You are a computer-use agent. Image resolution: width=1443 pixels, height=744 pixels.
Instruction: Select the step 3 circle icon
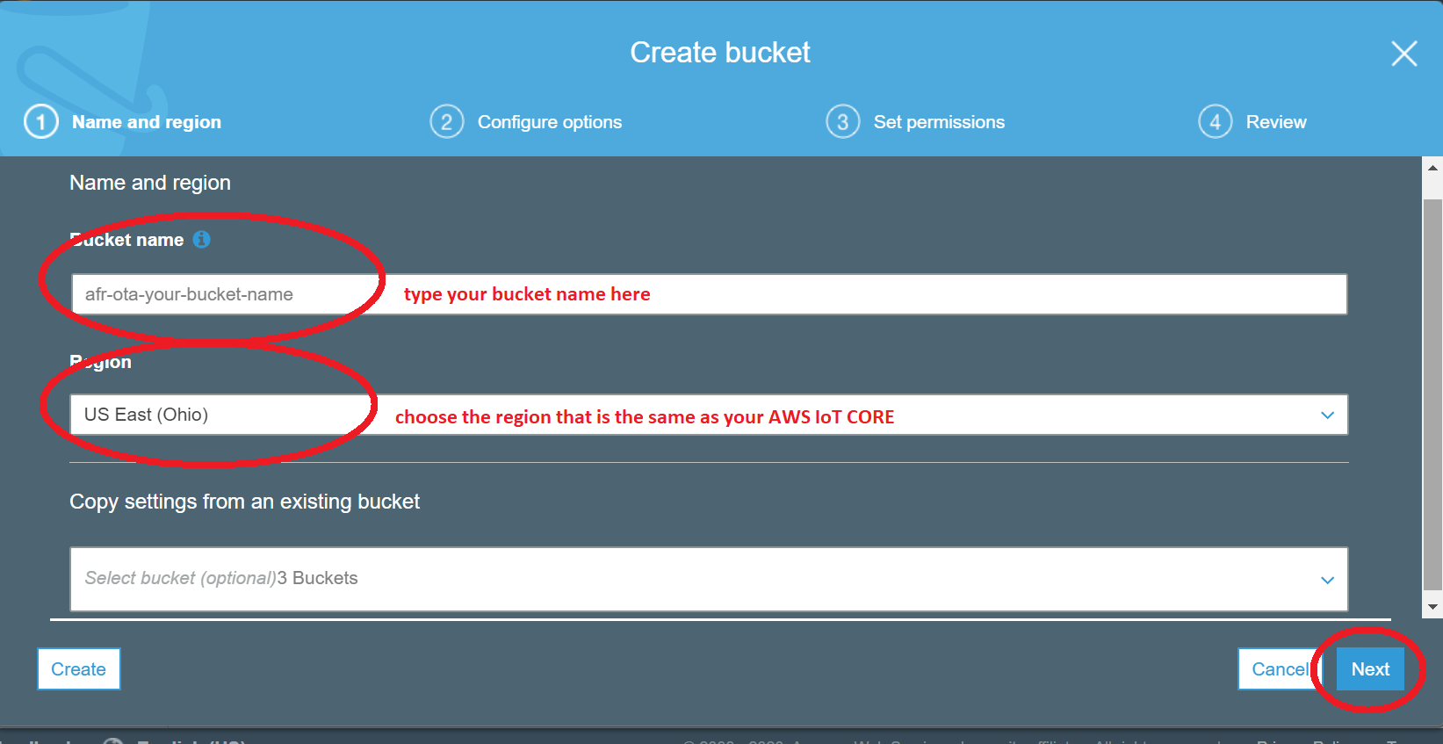tap(843, 122)
